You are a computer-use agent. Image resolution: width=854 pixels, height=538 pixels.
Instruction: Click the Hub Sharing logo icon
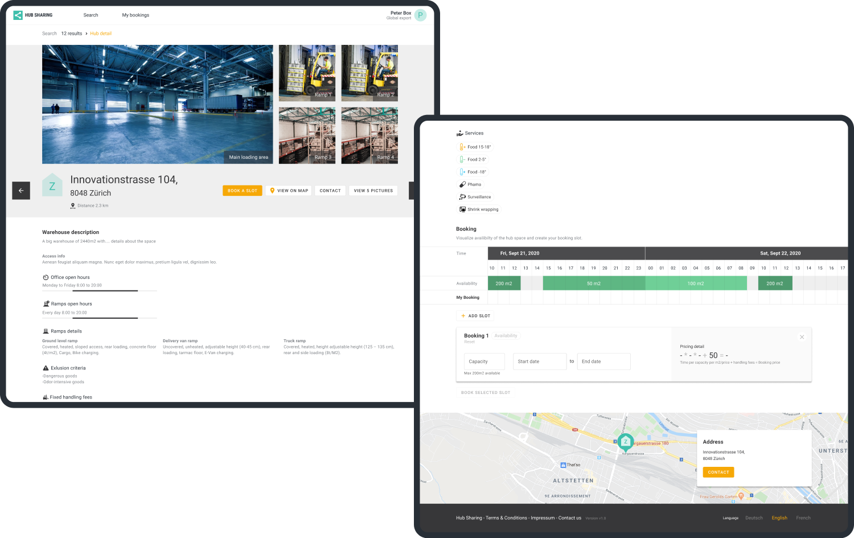pos(18,15)
